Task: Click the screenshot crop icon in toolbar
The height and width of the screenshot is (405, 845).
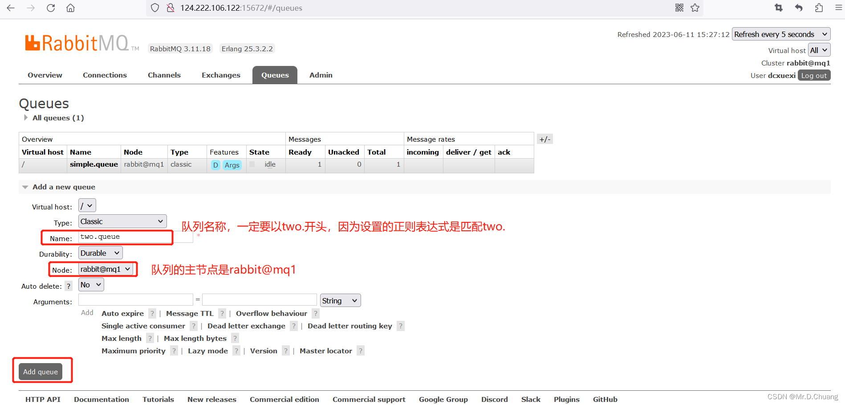Action: (x=779, y=8)
